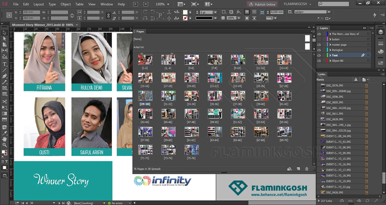Click the Links panel tab

point(322,74)
